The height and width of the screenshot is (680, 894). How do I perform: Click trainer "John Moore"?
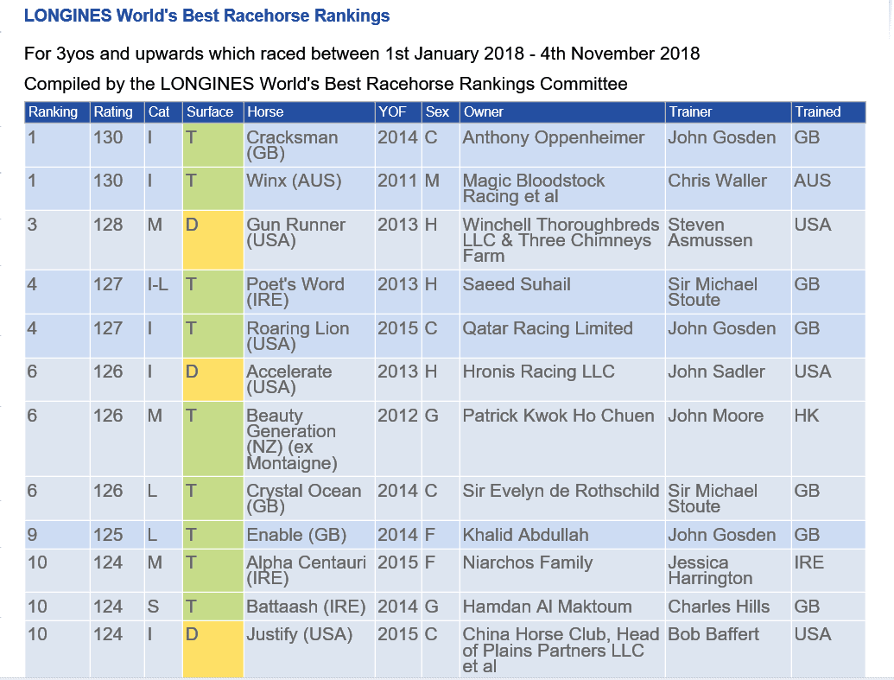715,416
